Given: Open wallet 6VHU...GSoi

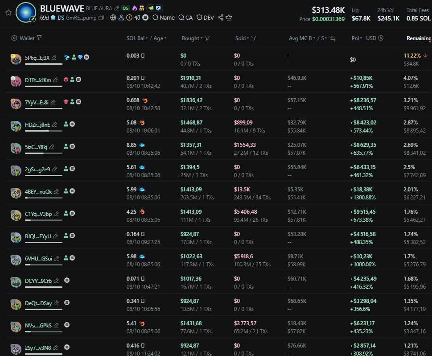Looking at the screenshot, I should point(39,259).
